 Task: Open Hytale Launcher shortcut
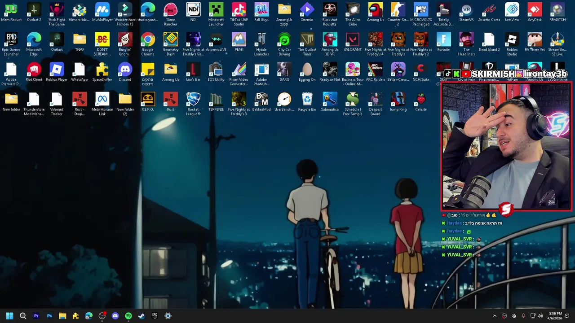(261, 44)
